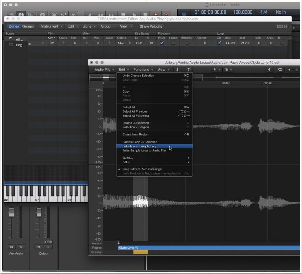The image size is (302, 274).
Task: Open the Smart Controls dial icon
Action: click(x=54, y=14)
